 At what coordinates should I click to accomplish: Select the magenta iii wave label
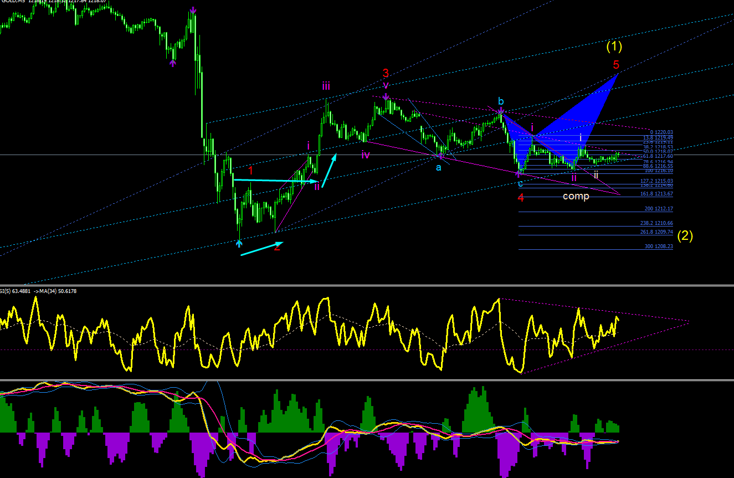(327, 86)
